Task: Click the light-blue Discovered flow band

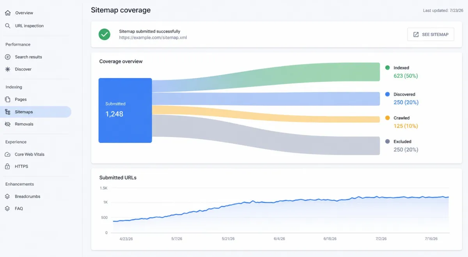Action: click(265, 99)
